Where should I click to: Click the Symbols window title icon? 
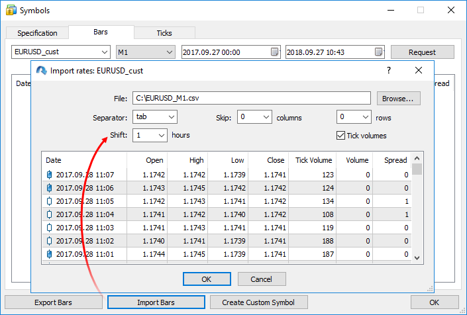click(11, 11)
